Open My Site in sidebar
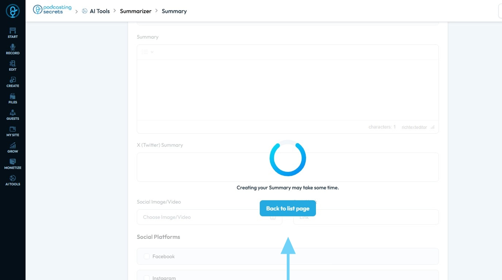Image resolution: width=502 pixels, height=280 pixels. pyautogui.click(x=13, y=131)
